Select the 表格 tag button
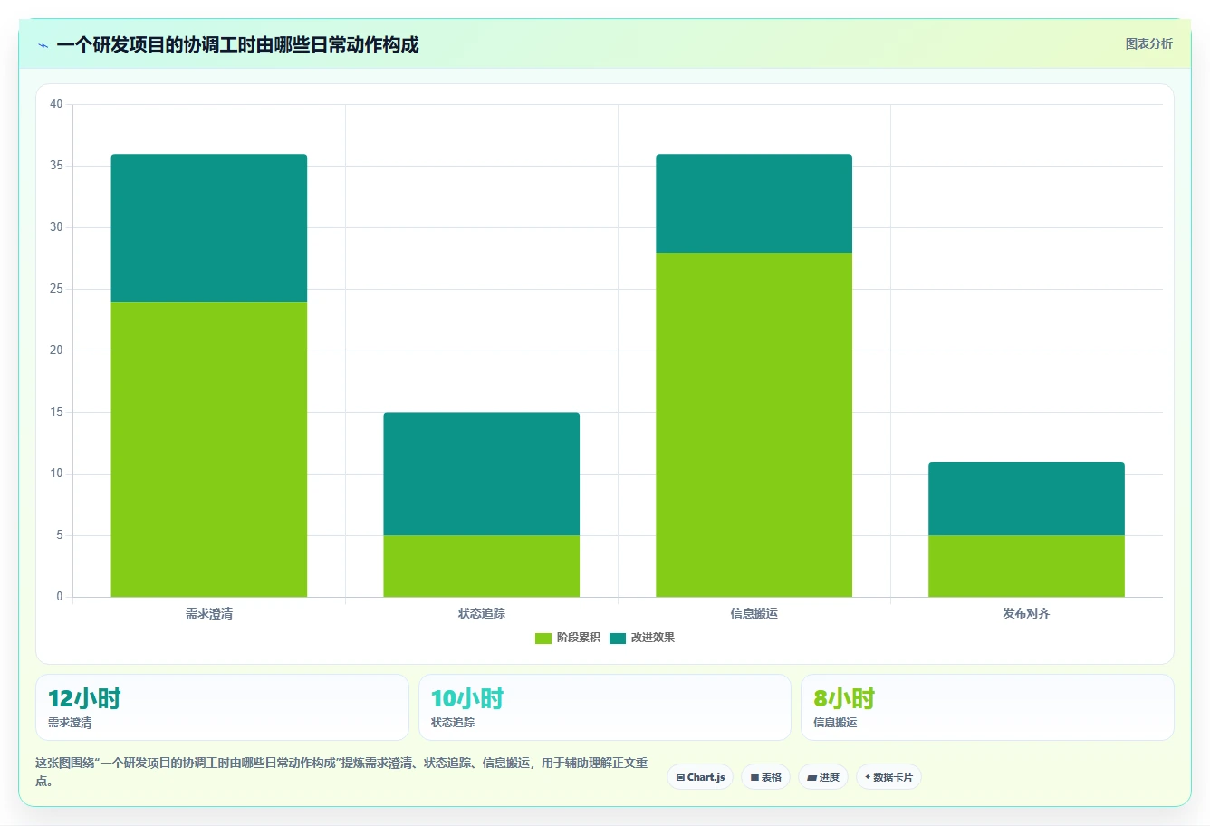1210x826 pixels. coord(765,777)
